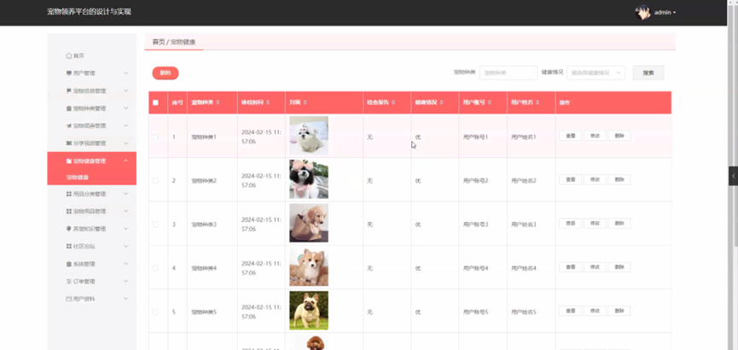
Task: Click the home icon beside 首页 in sidebar
Action: click(x=69, y=55)
